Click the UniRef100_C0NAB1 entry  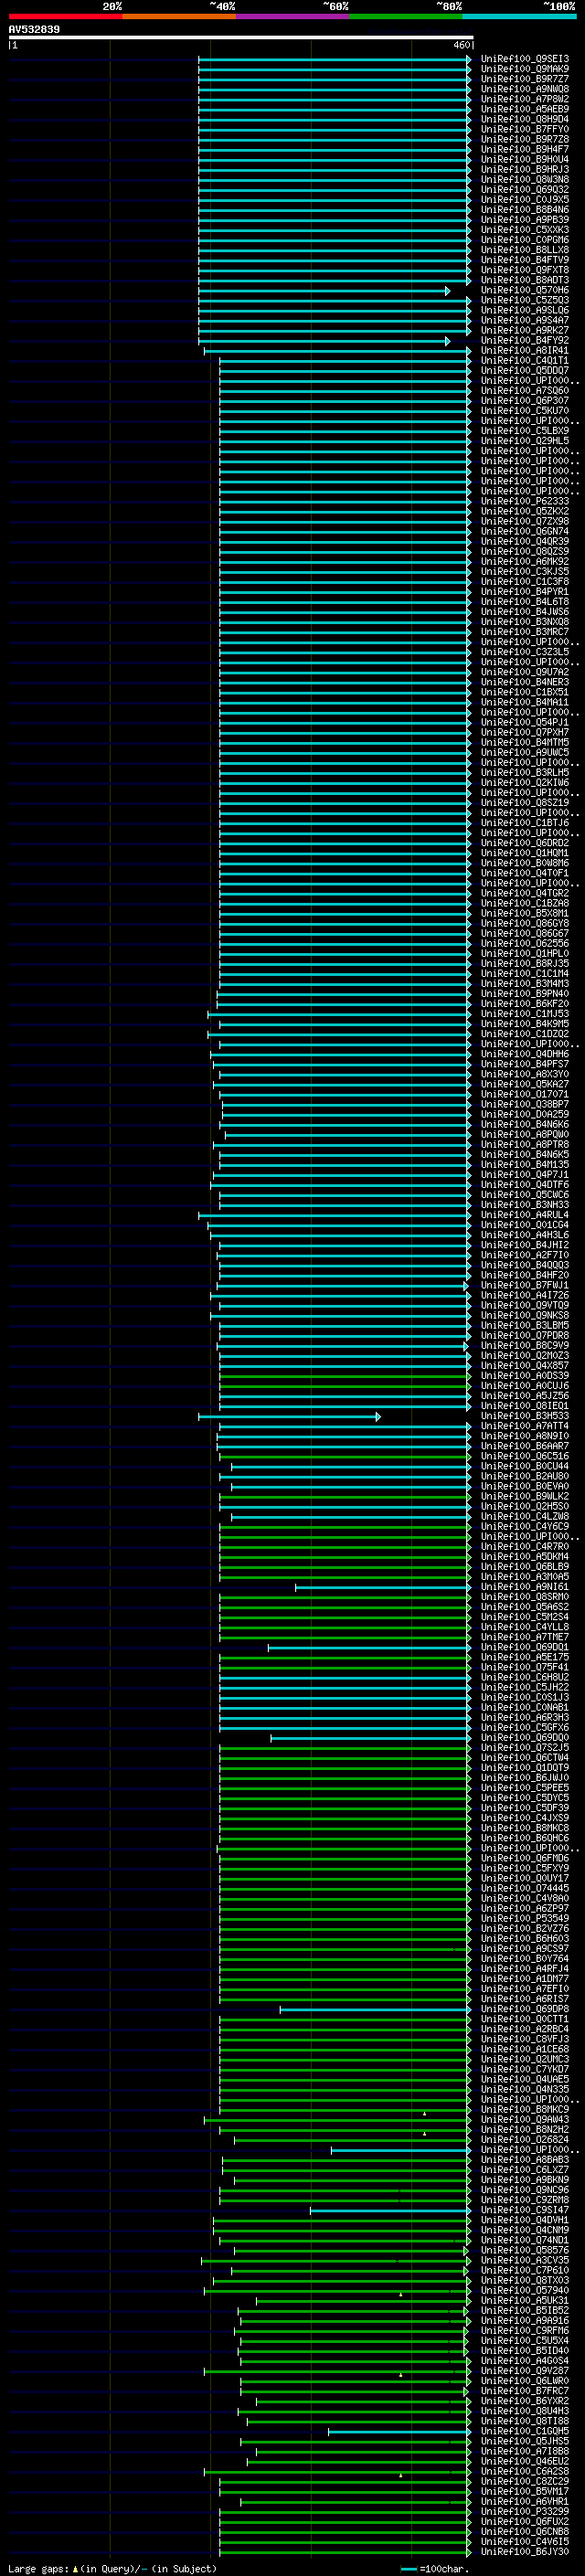tap(525, 1708)
